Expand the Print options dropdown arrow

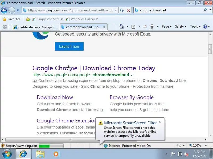coord(158,26)
